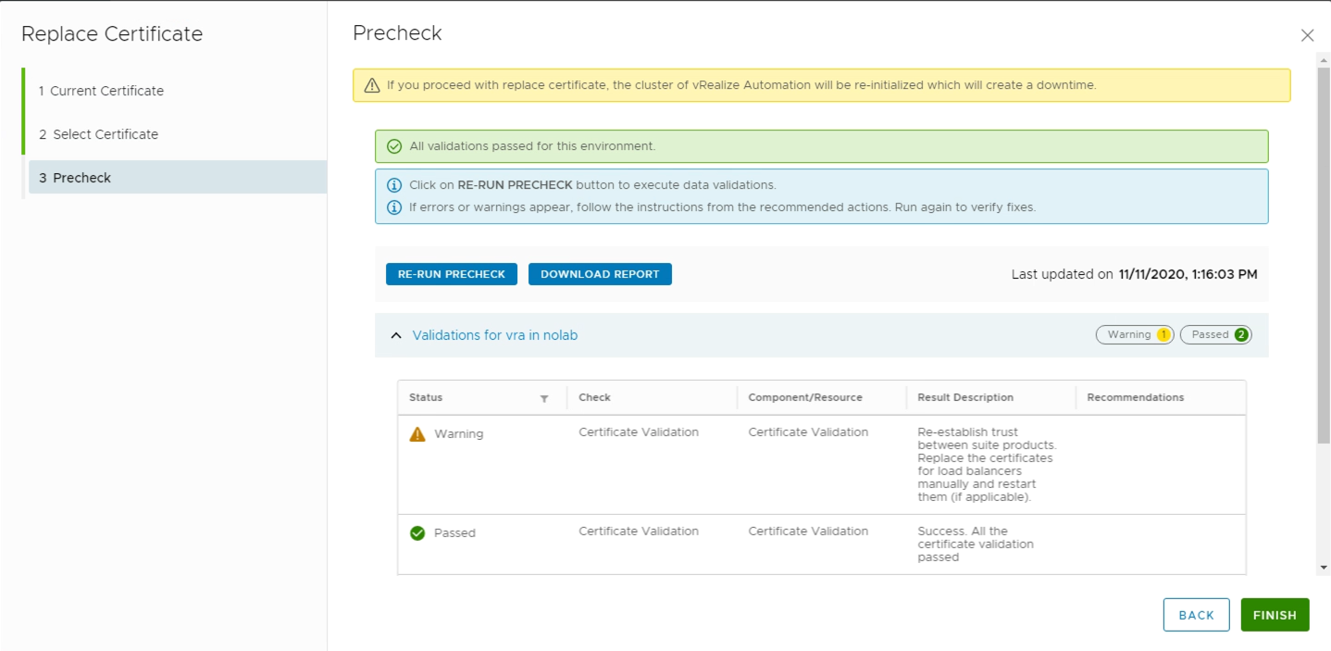1331x651 pixels.
Task: Click the Warning count badge
Action: (x=1135, y=335)
